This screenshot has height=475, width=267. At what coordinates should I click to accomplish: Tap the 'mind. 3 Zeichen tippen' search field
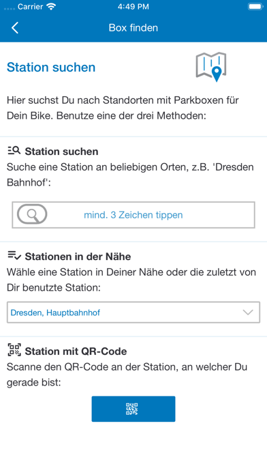pos(133,215)
